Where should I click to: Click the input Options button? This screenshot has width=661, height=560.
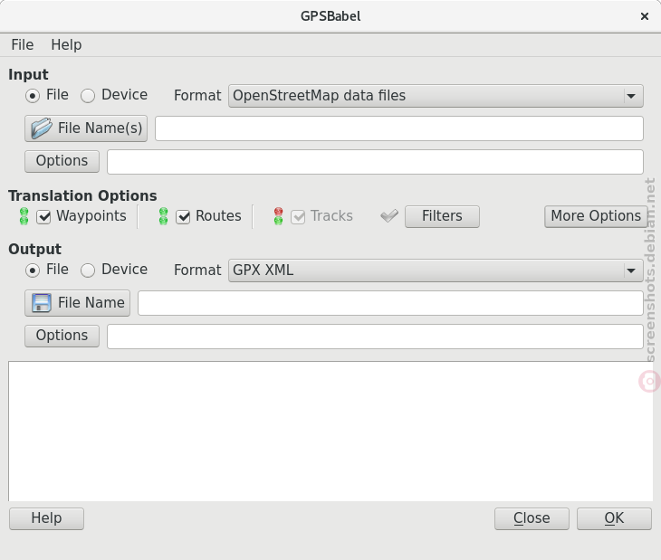click(62, 161)
